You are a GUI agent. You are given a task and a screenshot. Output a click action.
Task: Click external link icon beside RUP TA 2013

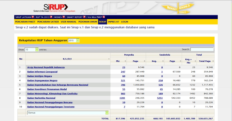[51, 17]
